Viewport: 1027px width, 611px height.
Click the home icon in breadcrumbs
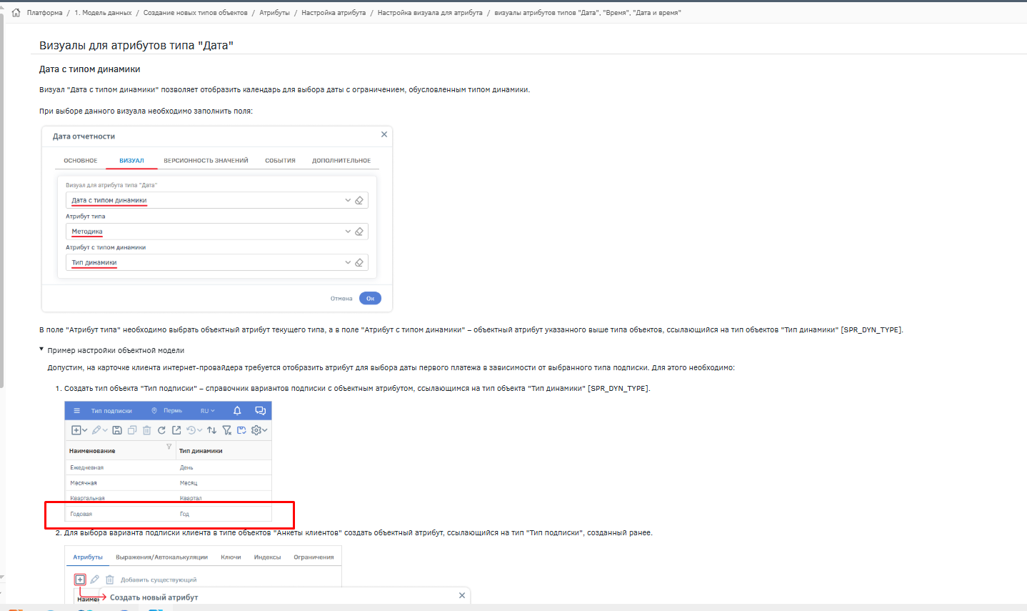click(x=16, y=13)
